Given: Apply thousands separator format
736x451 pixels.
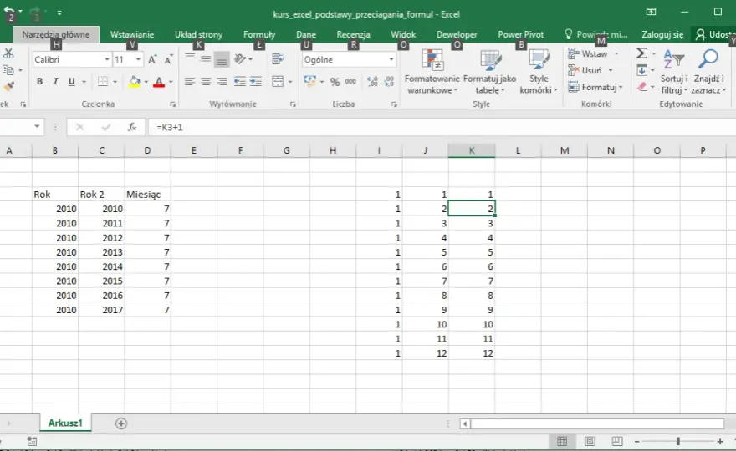Looking at the screenshot, I should click(x=350, y=82).
